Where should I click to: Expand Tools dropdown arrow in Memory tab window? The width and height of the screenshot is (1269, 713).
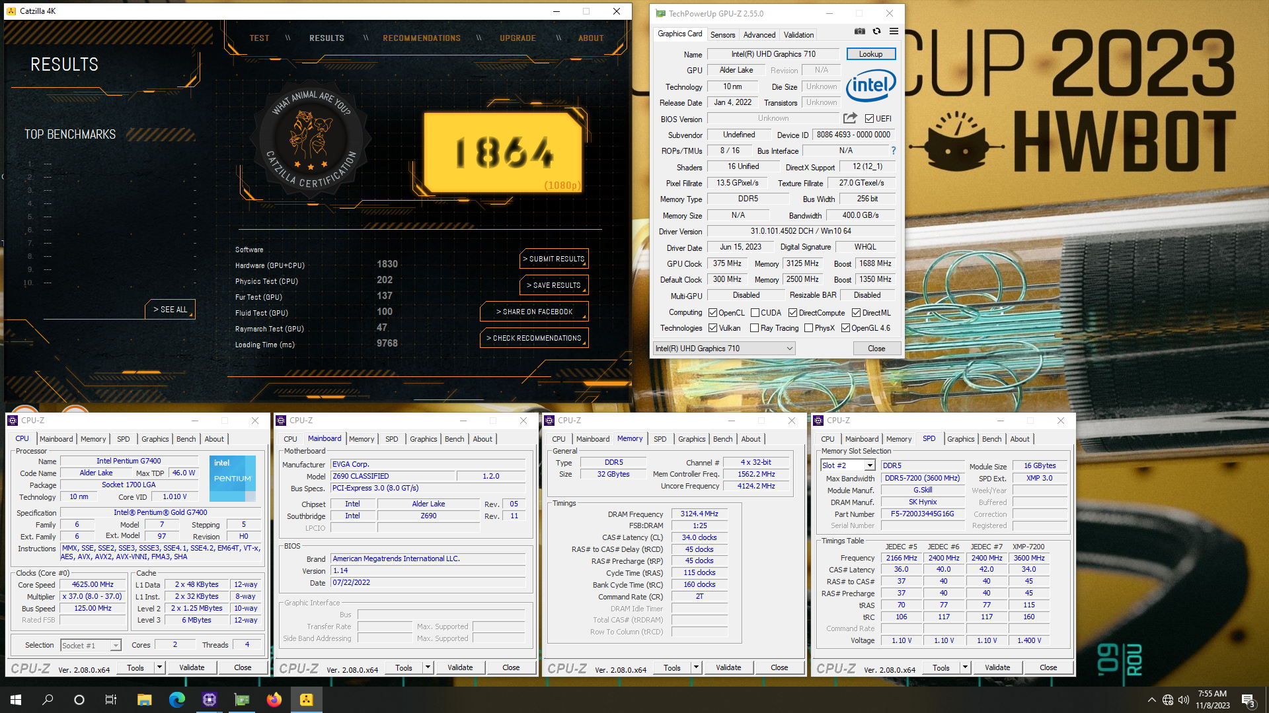pyautogui.click(x=696, y=667)
